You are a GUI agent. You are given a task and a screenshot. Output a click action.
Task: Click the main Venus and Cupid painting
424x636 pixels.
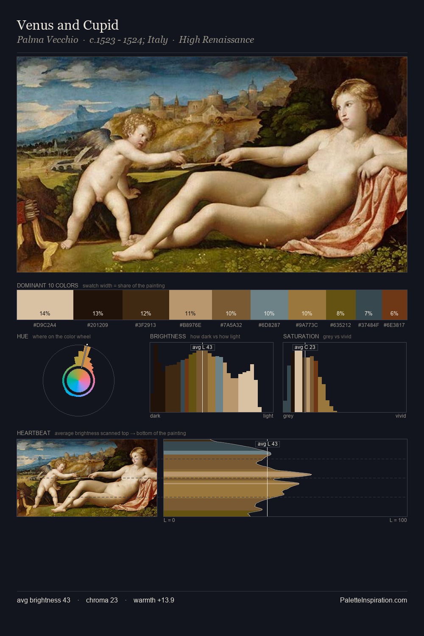point(212,165)
